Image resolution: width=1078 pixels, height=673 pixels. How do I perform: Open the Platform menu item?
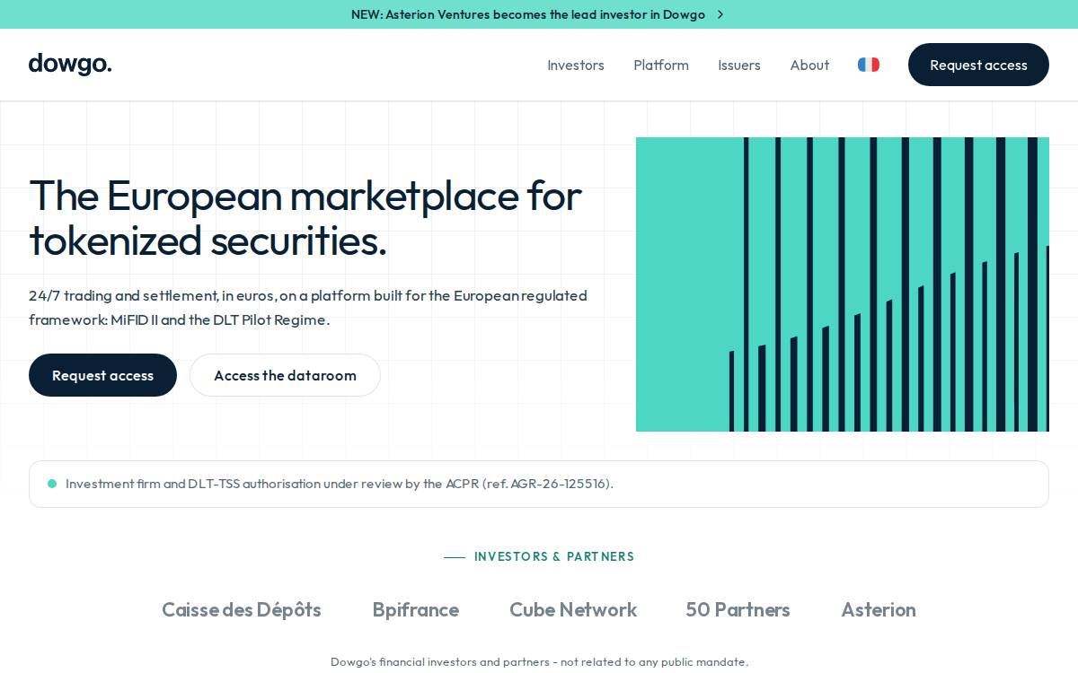pyautogui.click(x=661, y=65)
